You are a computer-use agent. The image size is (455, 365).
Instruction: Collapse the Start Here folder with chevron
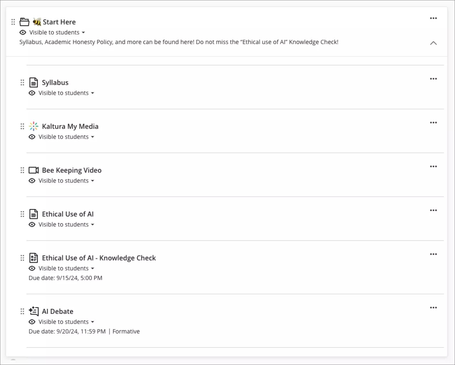tap(433, 43)
